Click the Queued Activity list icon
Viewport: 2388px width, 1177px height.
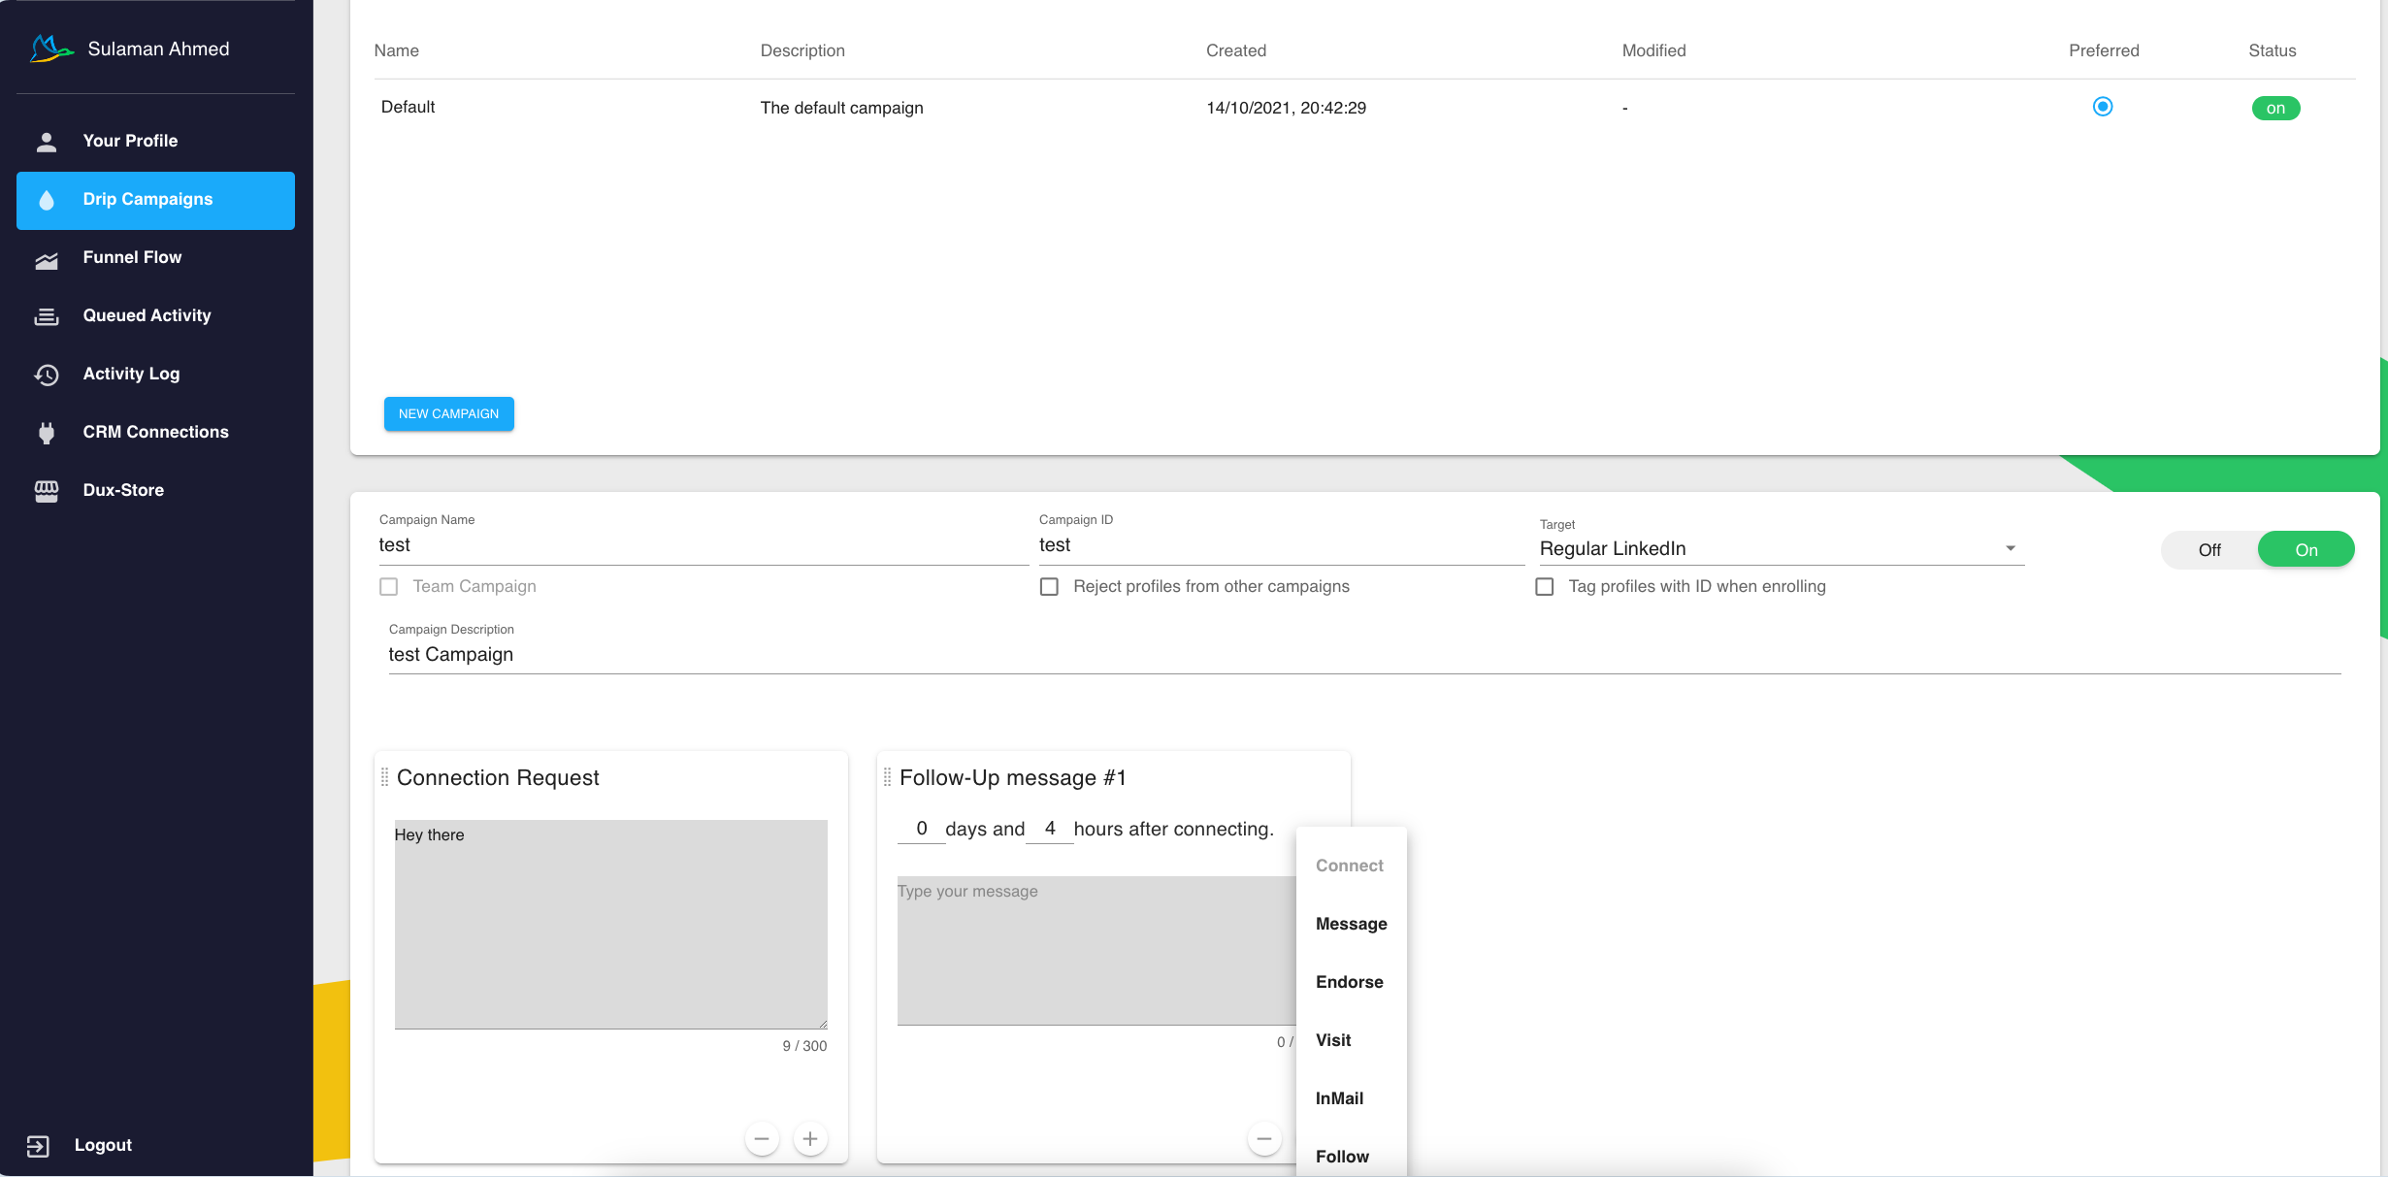47,316
